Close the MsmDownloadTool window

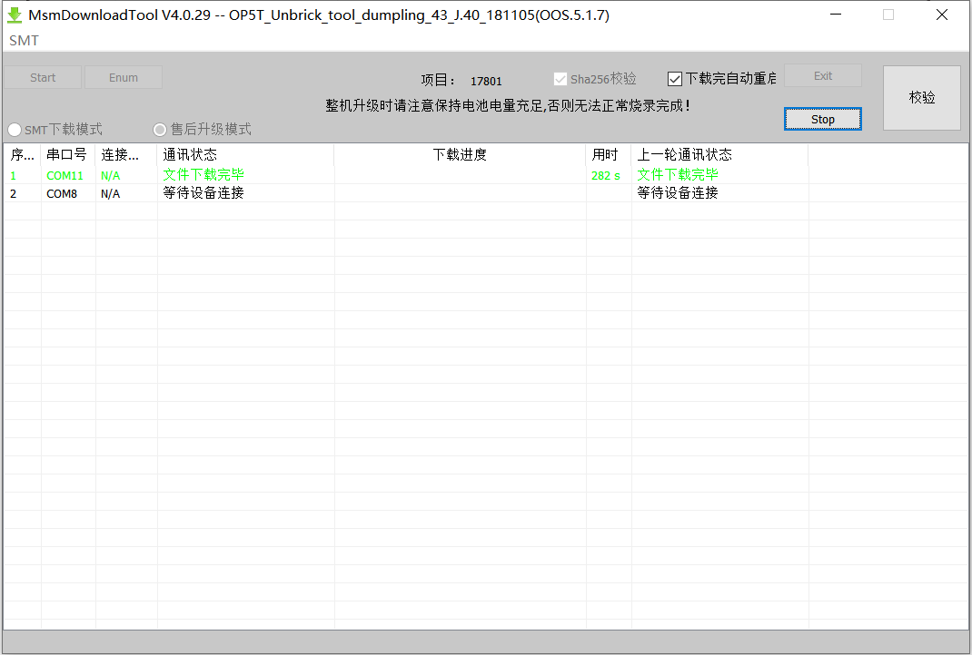942,15
